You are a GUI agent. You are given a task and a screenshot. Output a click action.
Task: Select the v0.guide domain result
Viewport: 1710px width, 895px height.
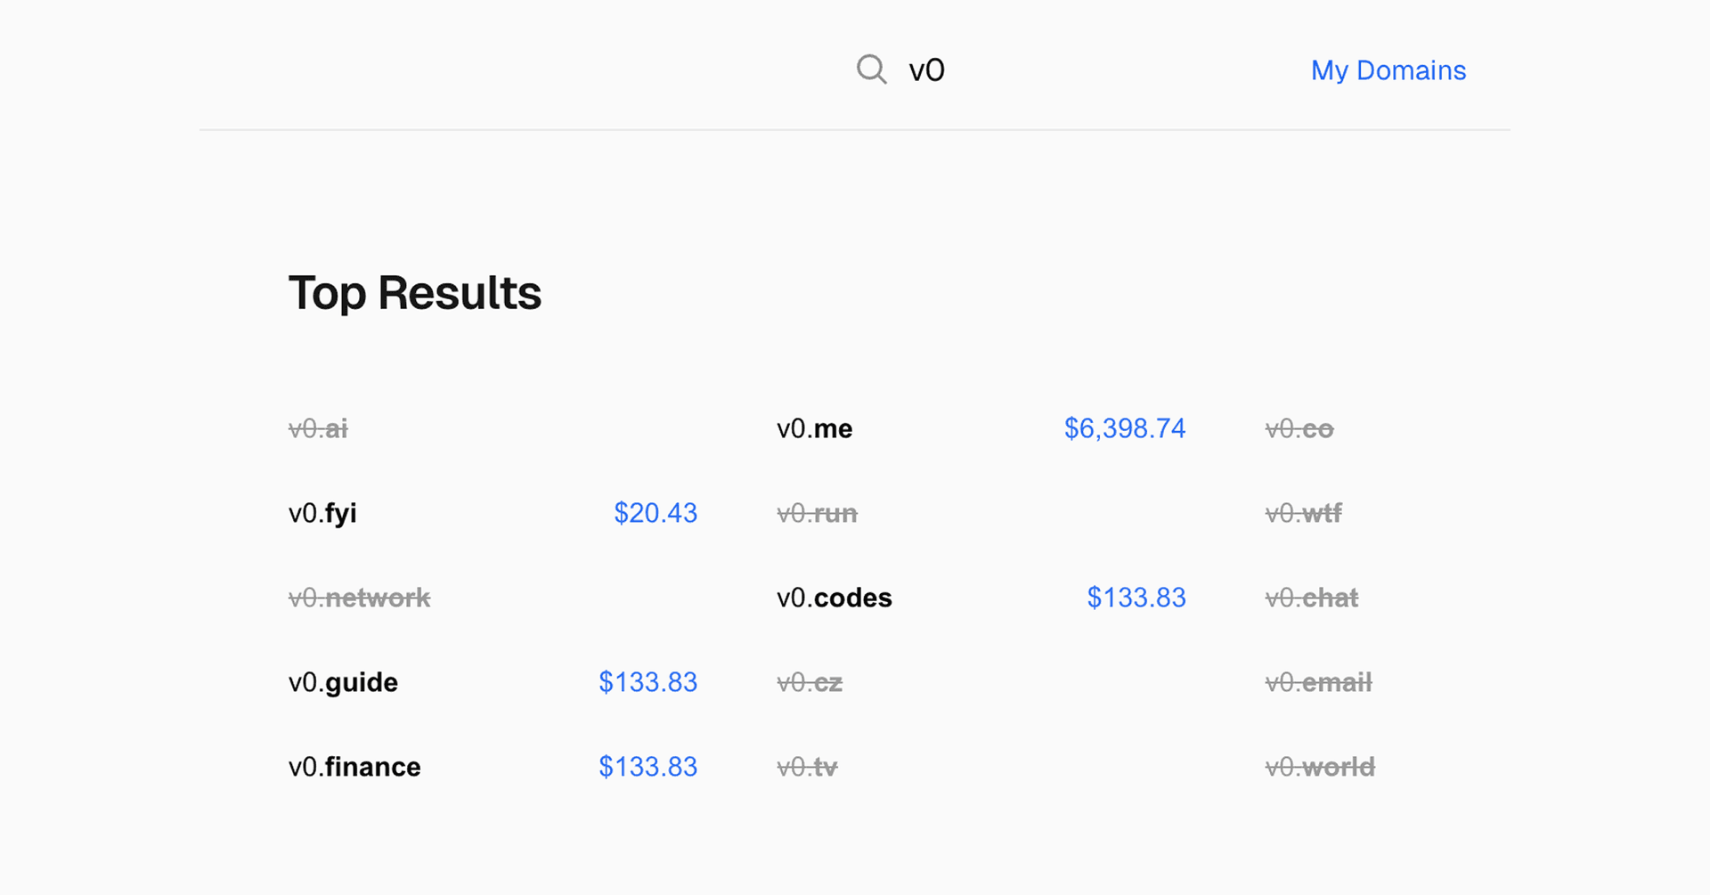[343, 682]
